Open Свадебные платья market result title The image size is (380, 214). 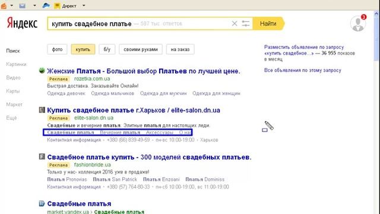pos(79,203)
